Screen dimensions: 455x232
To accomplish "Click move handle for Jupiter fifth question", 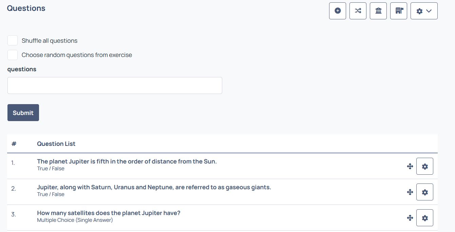I will (410, 166).
